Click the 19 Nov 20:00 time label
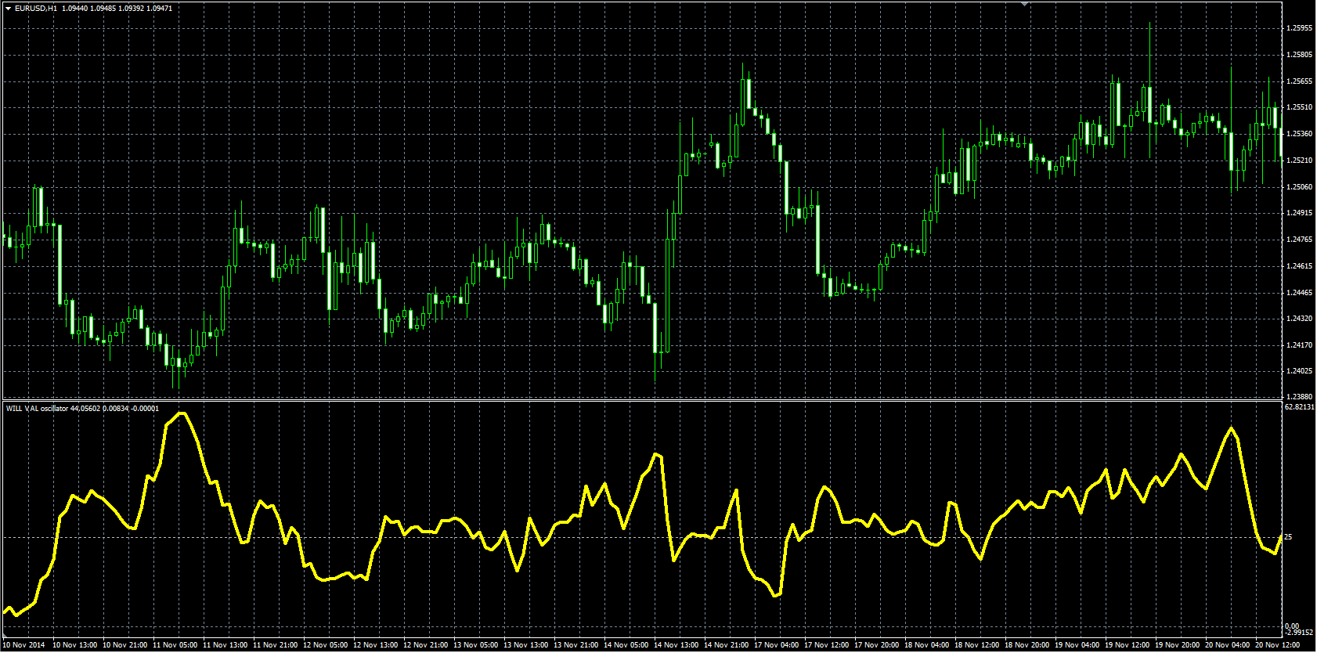1317x653 pixels. pyautogui.click(x=1178, y=645)
